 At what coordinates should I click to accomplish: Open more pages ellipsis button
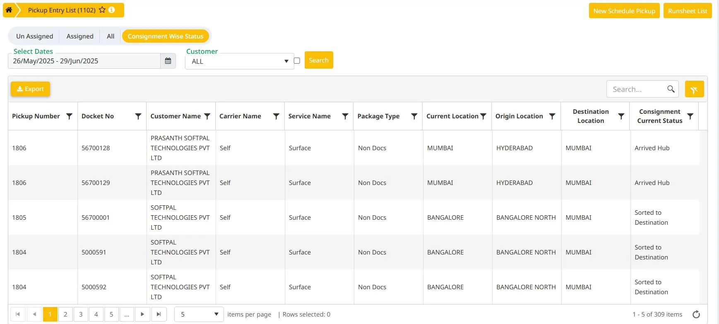pos(127,314)
